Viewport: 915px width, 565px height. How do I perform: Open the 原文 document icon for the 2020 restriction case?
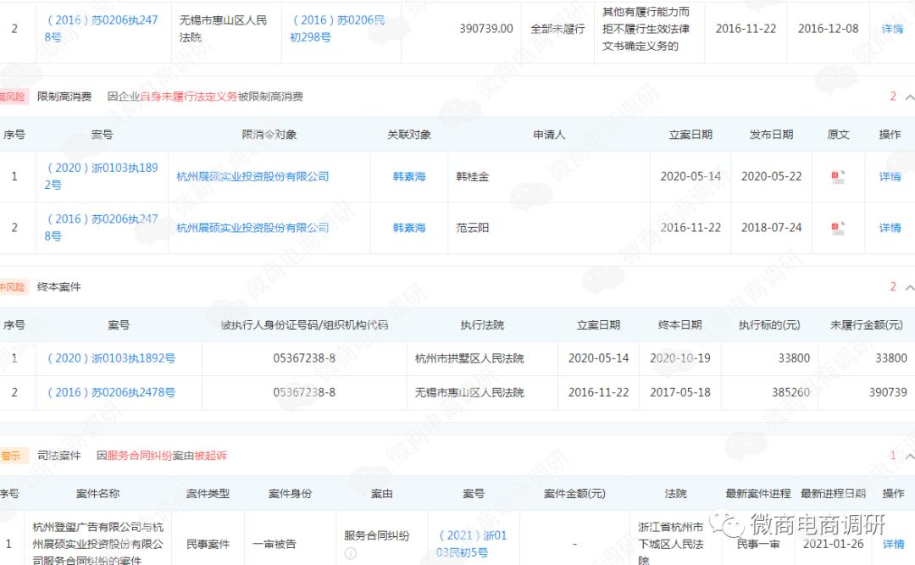pyautogui.click(x=837, y=176)
